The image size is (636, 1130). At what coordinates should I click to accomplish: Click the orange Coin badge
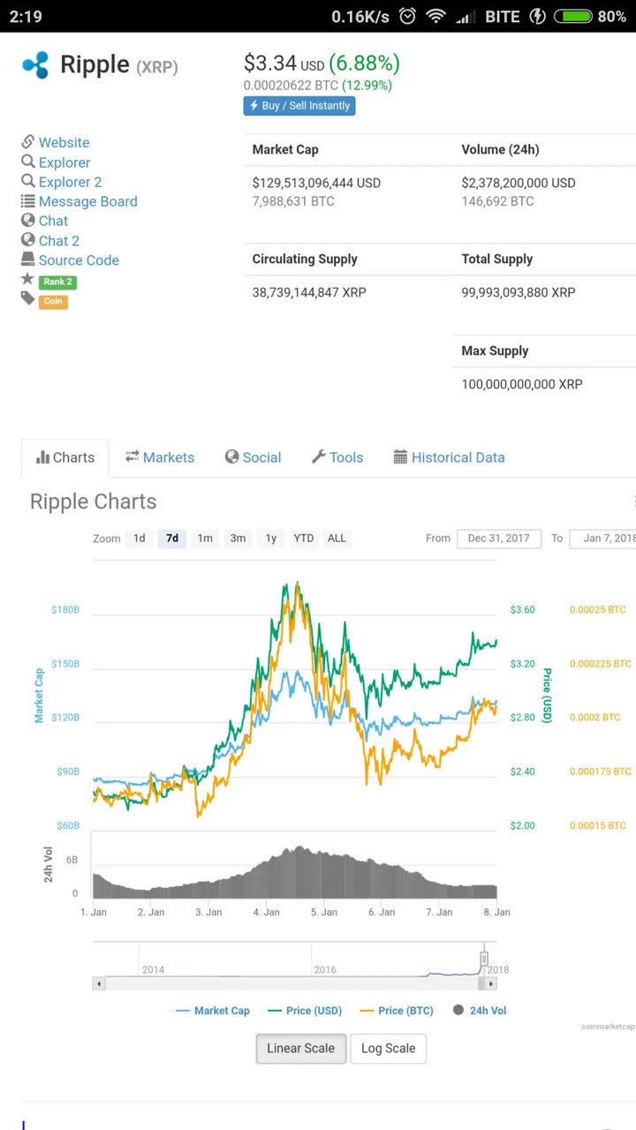click(x=53, y=301)
